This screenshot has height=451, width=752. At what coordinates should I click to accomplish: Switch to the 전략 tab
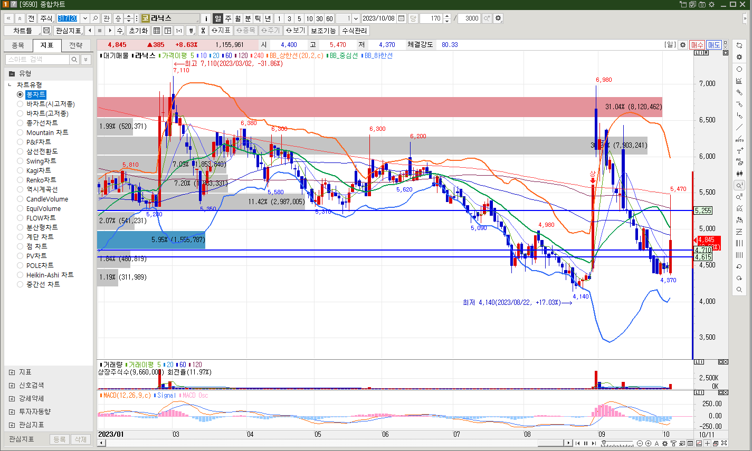[76, 45]
